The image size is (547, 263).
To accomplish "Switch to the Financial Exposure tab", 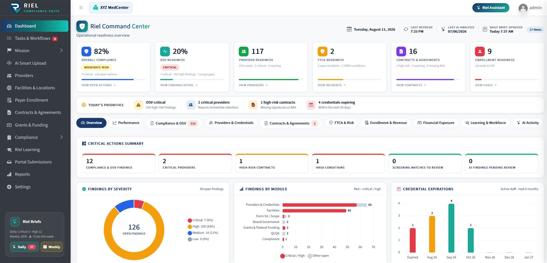I will click(436, 123).
